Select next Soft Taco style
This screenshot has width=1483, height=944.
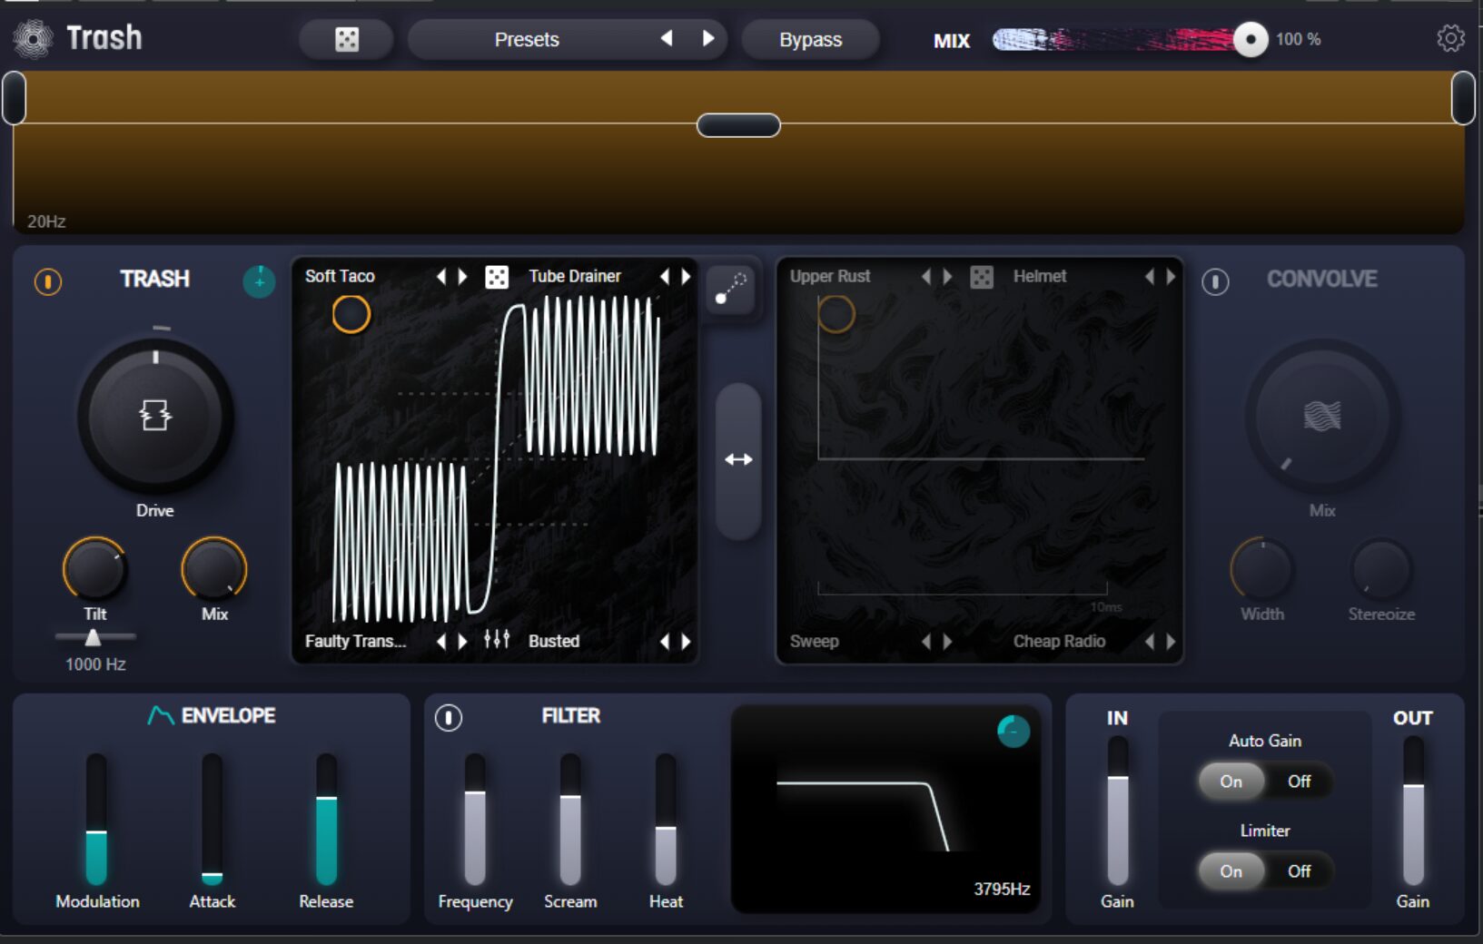click(x=463, y=277)
